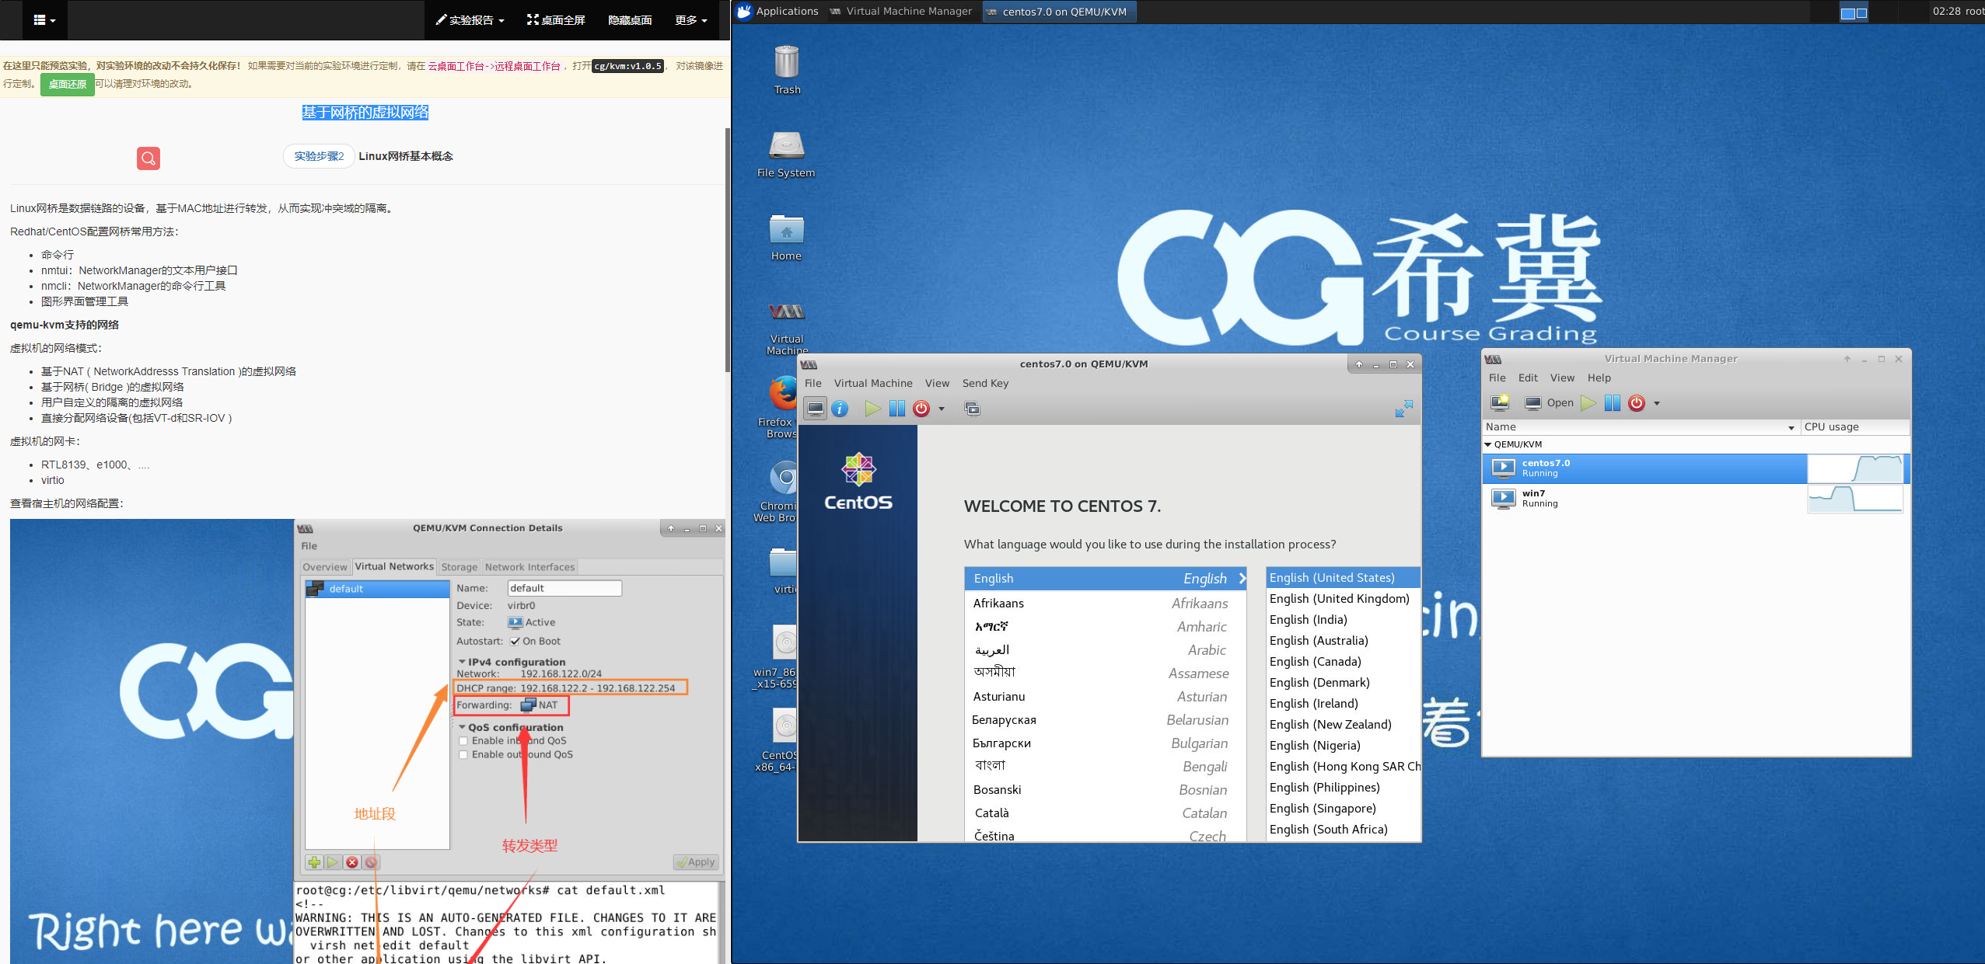
Task: Choose English (Singapore) locale
Action: (1343, 809)
